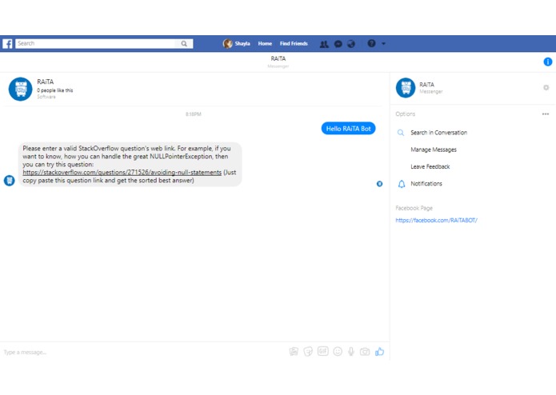Open the notifications globe icon
Image resolution: width=556 pixels, height=395 pixels.
pos(351,44)
